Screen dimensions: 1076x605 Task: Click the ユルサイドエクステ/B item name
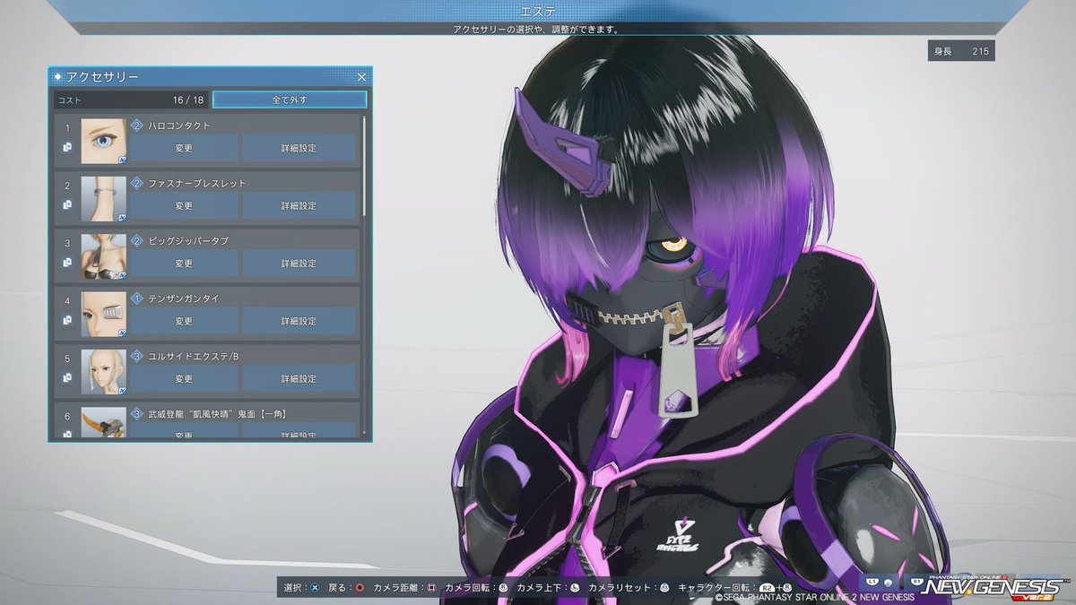pyautogui.click(x=194, y=357)
